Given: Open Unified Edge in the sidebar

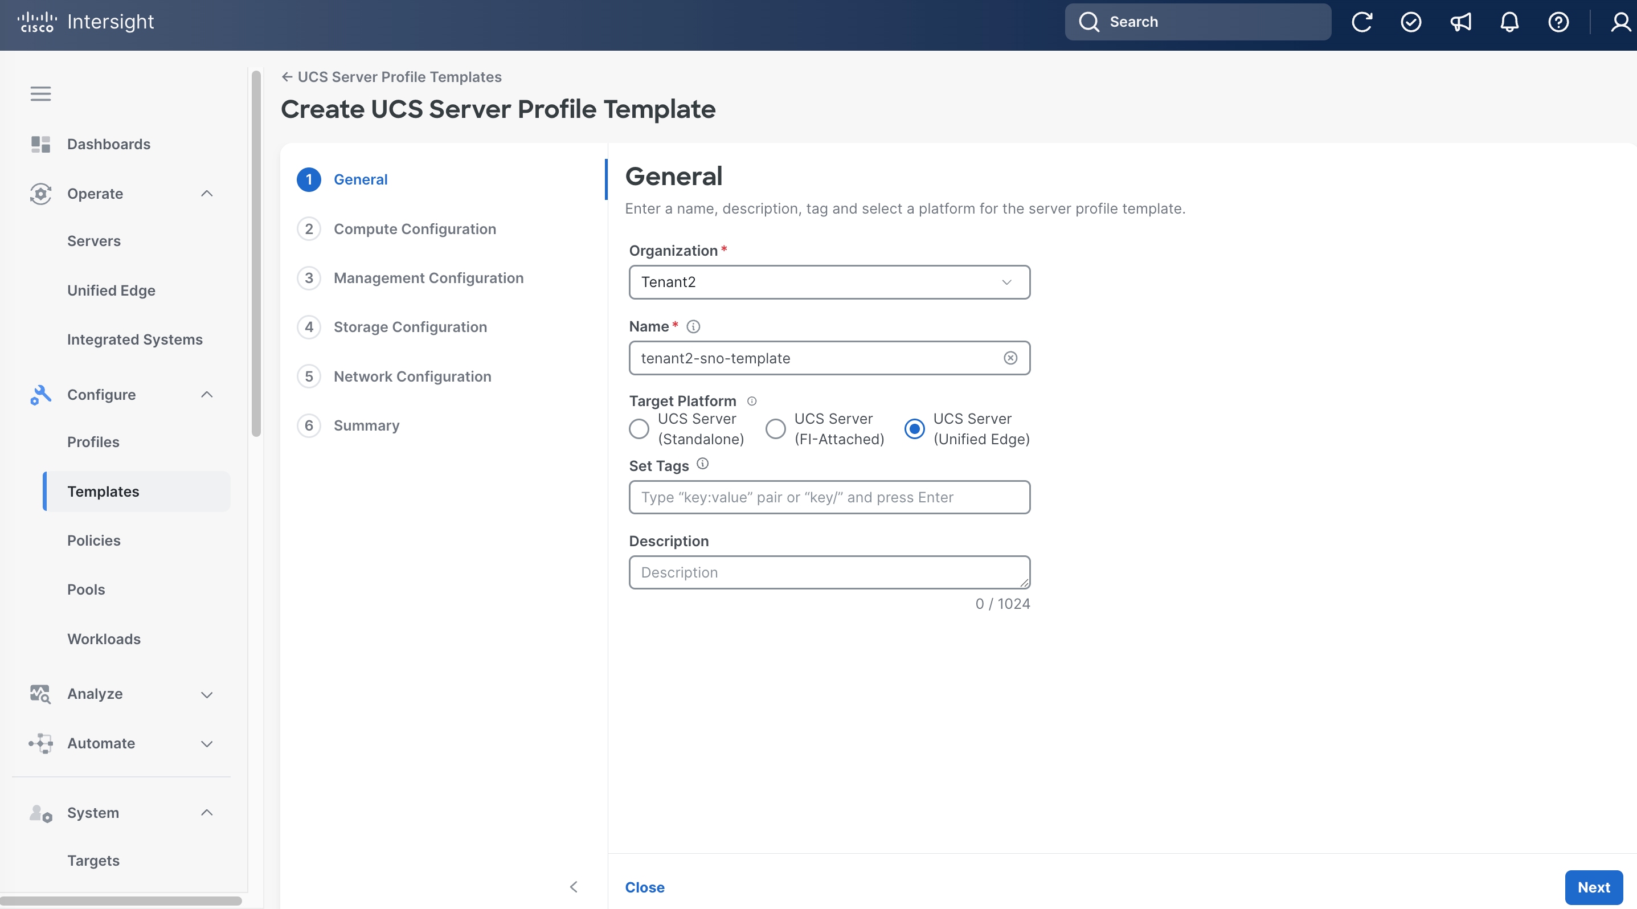Looking at the screenshot, I should [x=111, y=290].
